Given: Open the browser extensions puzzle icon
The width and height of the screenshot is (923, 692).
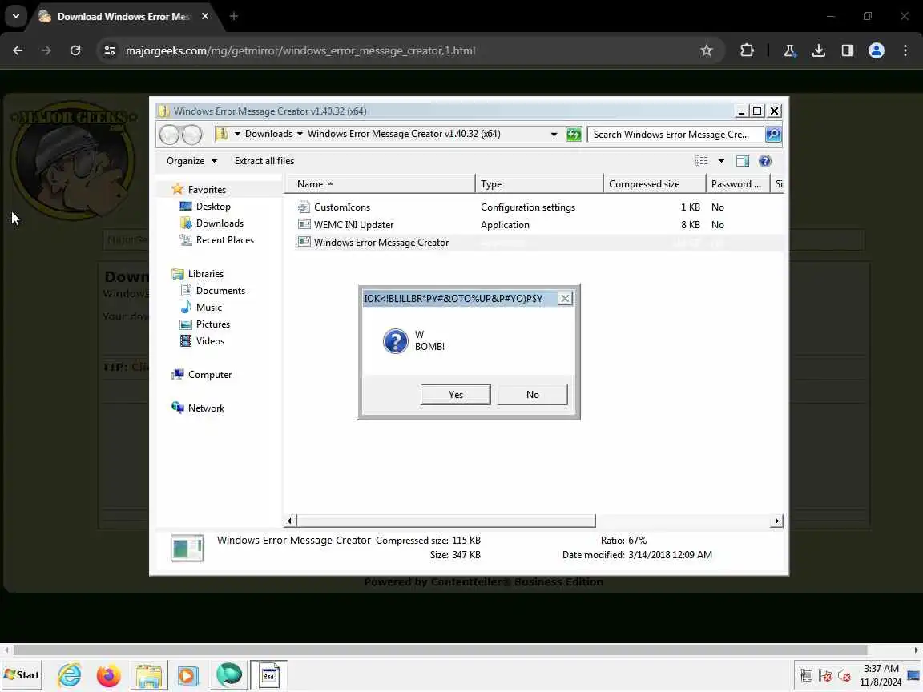Looking at the screenshot, I should click(747, 50).
